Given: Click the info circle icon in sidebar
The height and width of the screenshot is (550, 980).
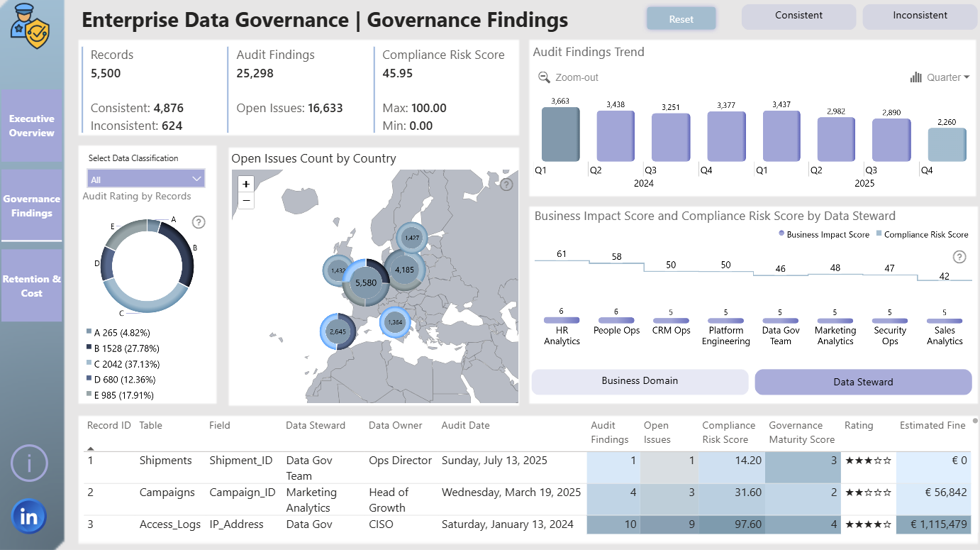Looking at the screenshot, I should [29, 463].
